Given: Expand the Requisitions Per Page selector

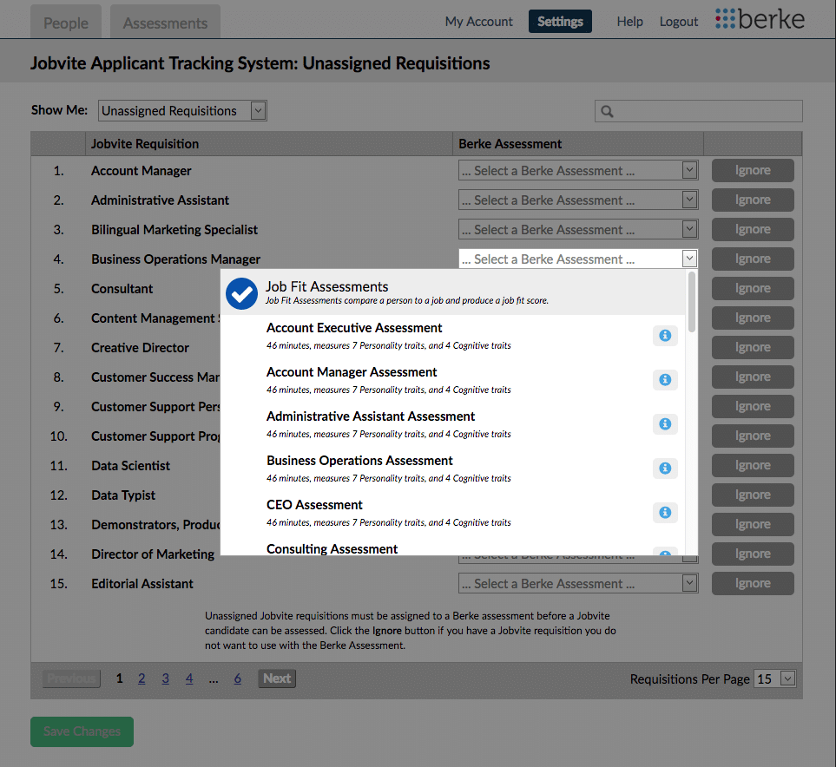Looking at the screenshot, I should coord(773,678).
